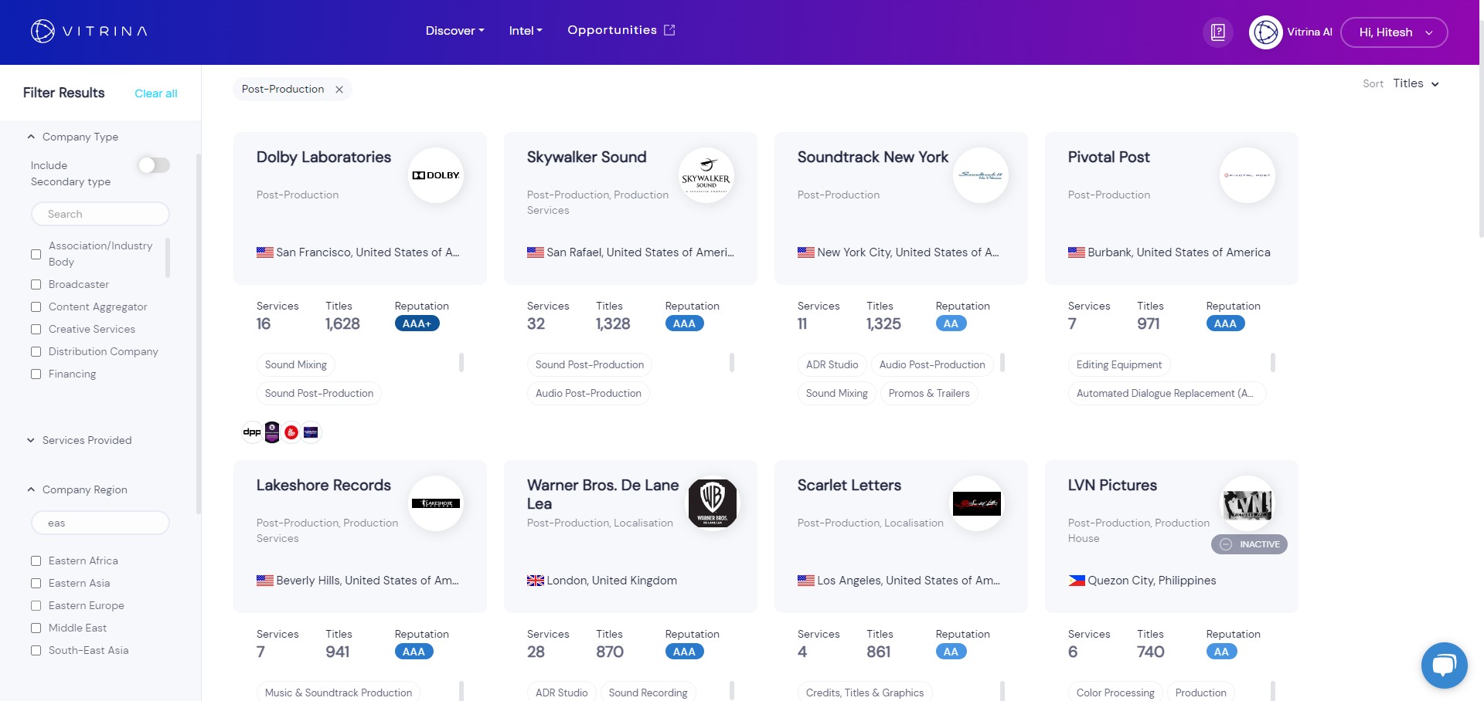Image resolution: width=1484 pixels, height=701 pixels.
Task: Open the Discover menu
Action: tap(454, 31)
